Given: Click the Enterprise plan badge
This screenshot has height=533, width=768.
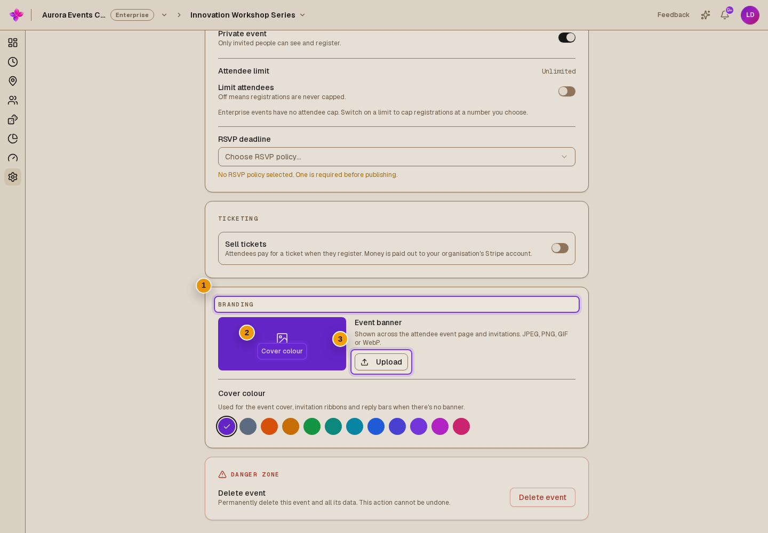Looking at the screenshot, I should pos(132,15).
